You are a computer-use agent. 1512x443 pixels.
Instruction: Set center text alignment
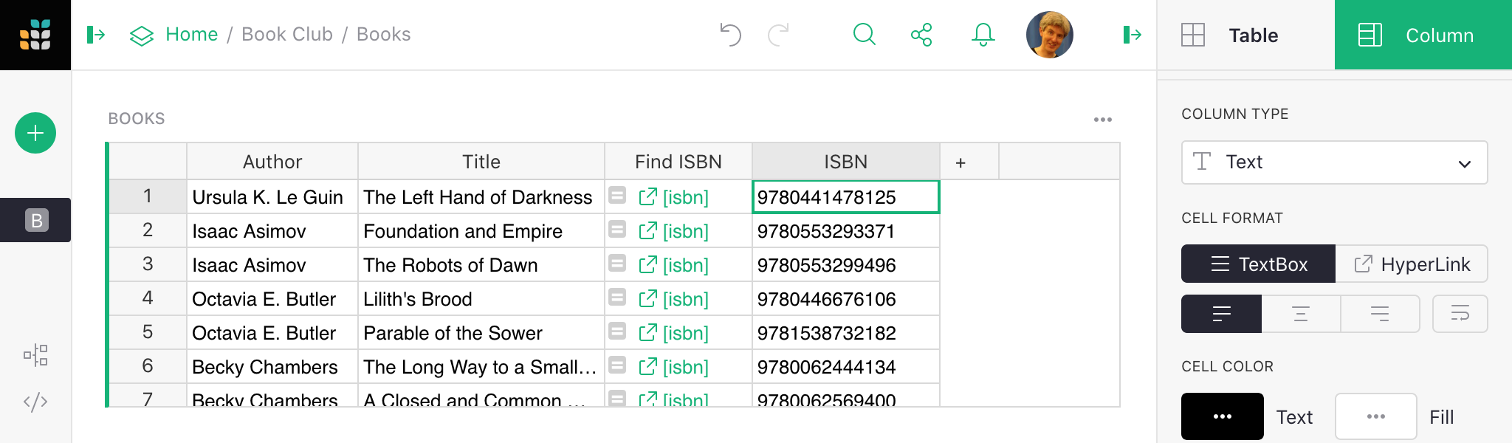pyautogui.click(x=1301, y=314)
